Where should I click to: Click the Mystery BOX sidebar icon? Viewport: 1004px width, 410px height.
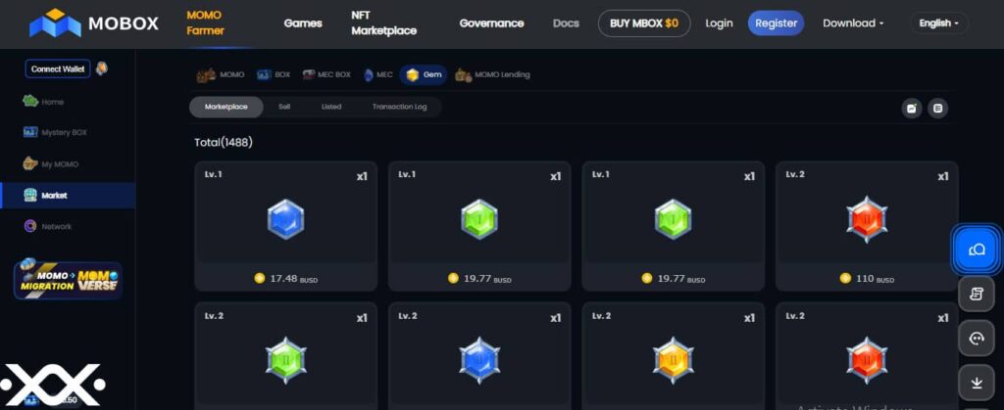pyautogui.click(x=30, y=133)
